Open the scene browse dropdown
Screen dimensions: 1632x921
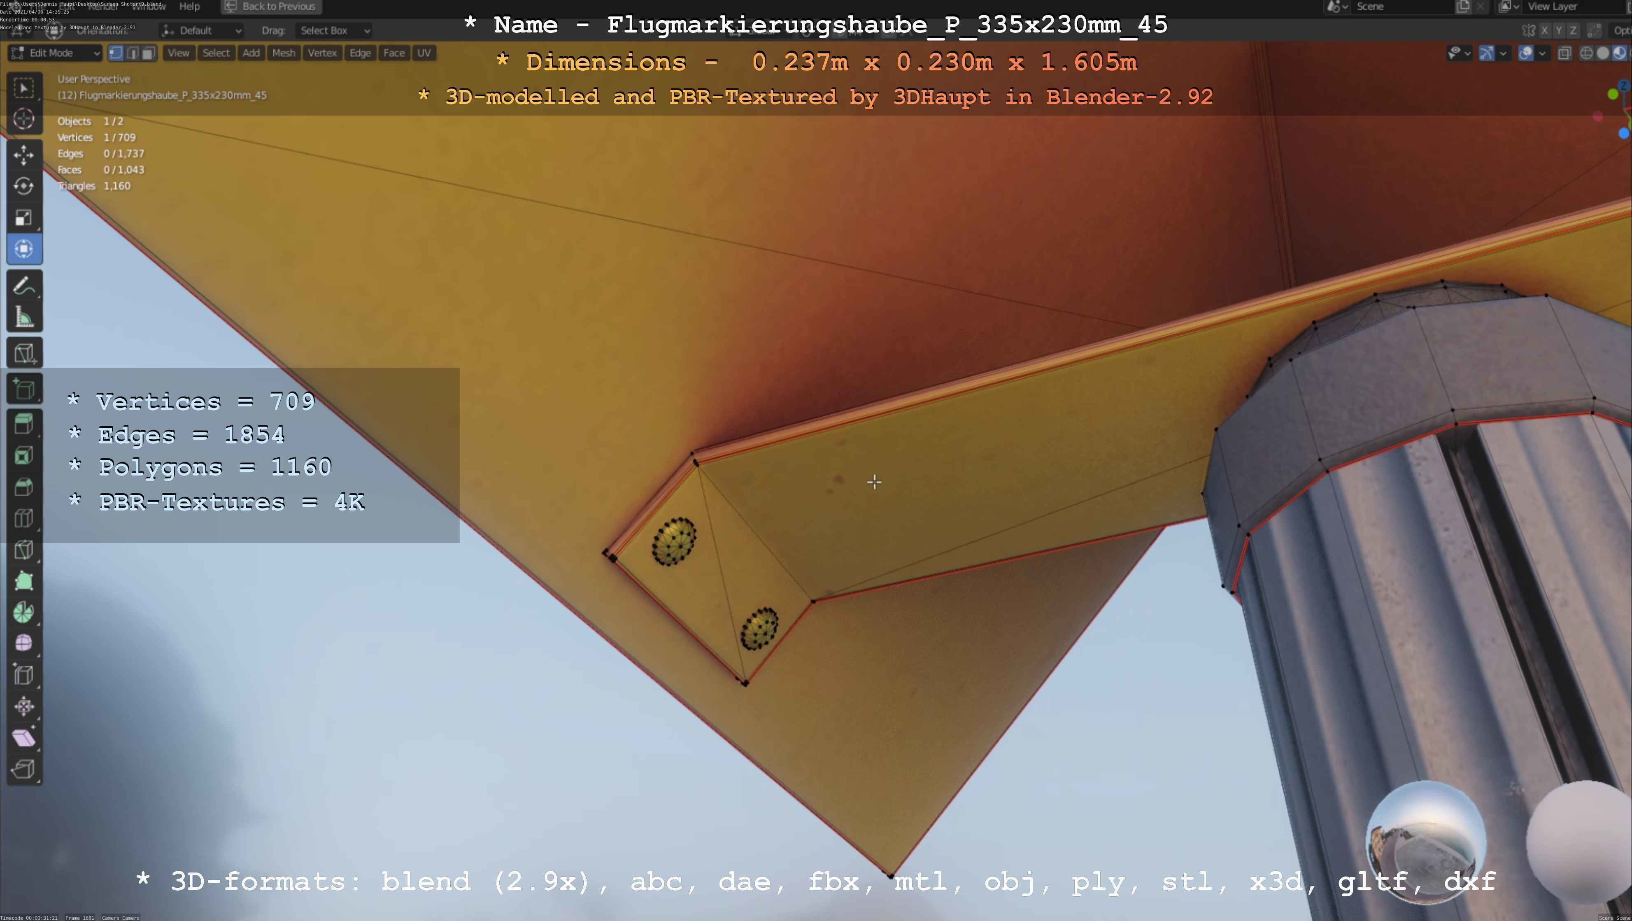click(1337, 6)
